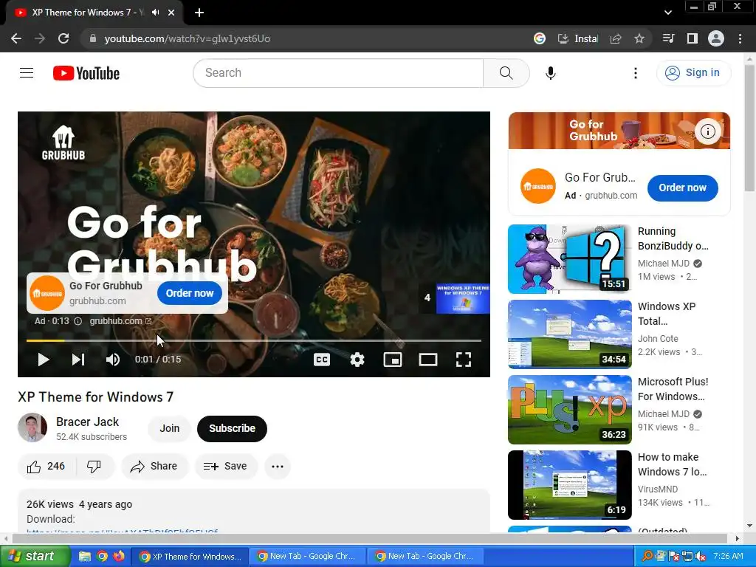756x567 pixels.
Task: Open media controls in Chrome toolbar
Action: tap(668, 38)
